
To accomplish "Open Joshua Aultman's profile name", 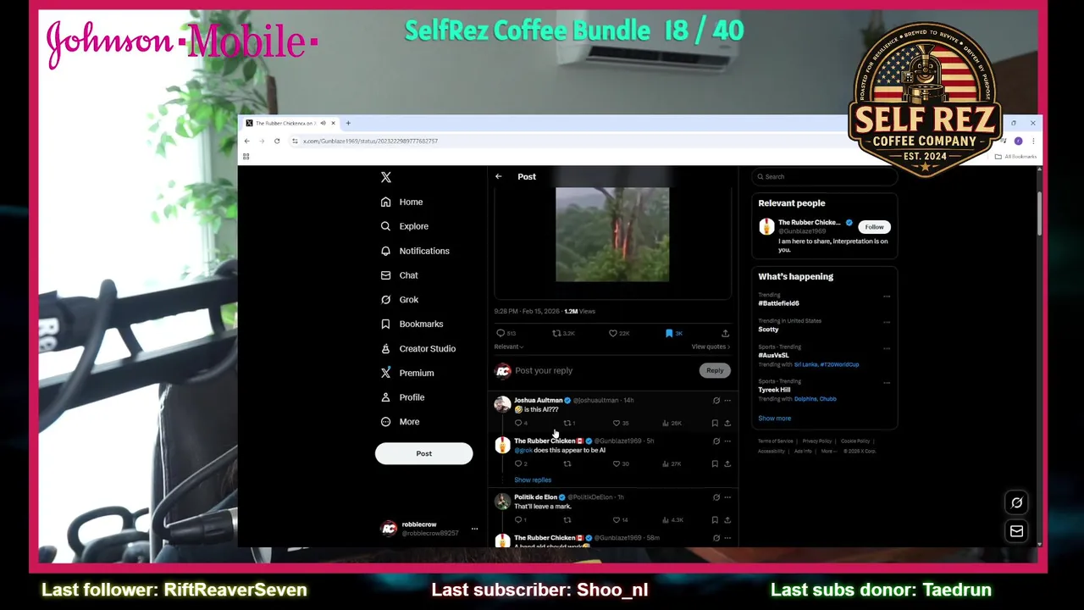I will (538, 400).
